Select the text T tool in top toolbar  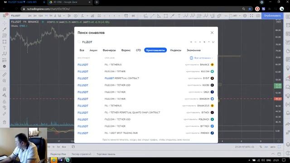tap(179, 16)
